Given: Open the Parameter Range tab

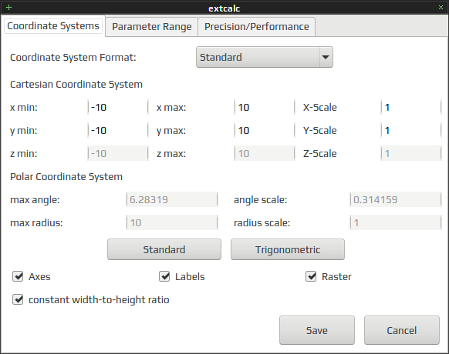Looking at the screenshot, I should pyautogui.click(x=152, y=27).
